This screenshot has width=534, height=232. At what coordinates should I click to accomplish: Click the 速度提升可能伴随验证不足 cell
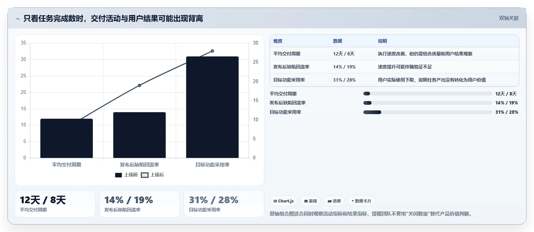pos(405,67)
